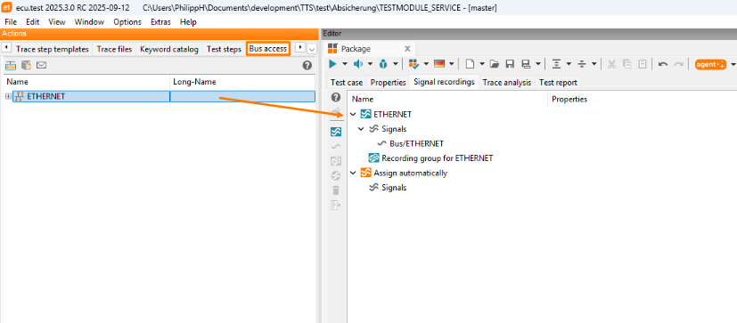Switch to Test case tab
Screen dimensions: 737x323
point(347,82)
